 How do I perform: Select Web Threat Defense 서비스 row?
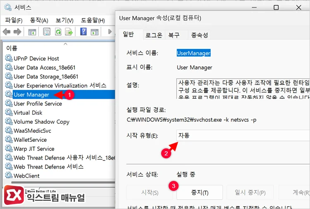tap(60, 167)
